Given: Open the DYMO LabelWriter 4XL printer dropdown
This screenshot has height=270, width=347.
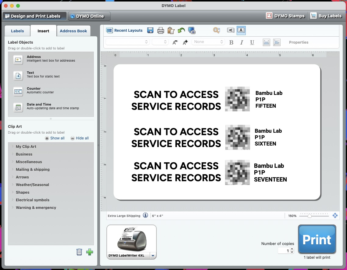Looking at the screenshot, I should [153, 255].
